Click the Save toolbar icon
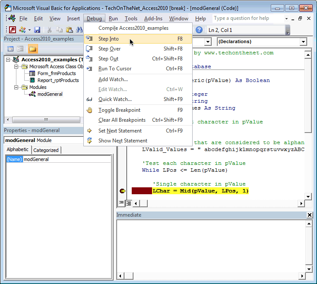The width and height of the screenshot is (317, 284). click(x=37, y=30)
